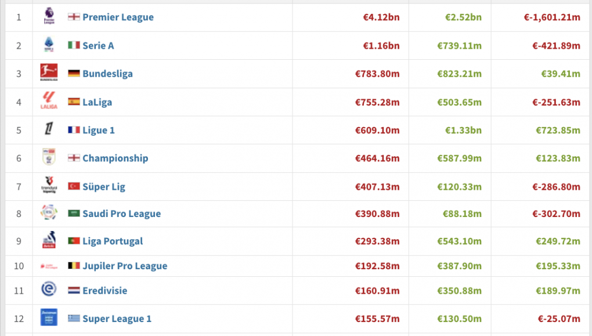The image size is (592, 336).
Task: Click the Eredivisie logo icon
Action: 49,290
